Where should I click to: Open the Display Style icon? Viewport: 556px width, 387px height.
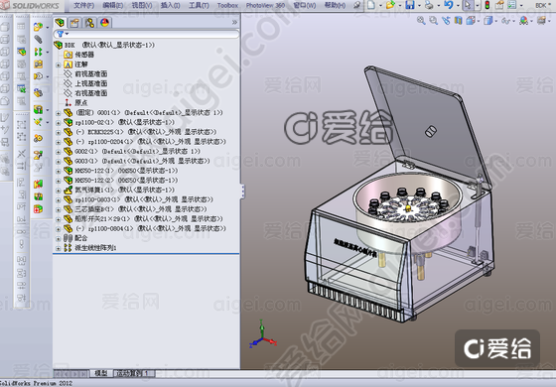[x=488, y=21]
